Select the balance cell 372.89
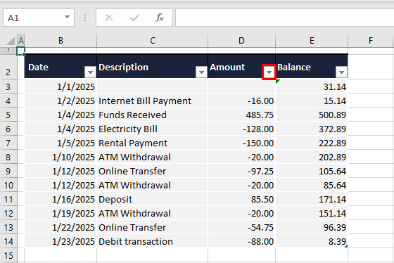Viewport: 394px width, 263px height. click(x=312, y=129)
